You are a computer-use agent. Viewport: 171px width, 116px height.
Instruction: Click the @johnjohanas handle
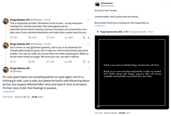[x=107, y=5]
